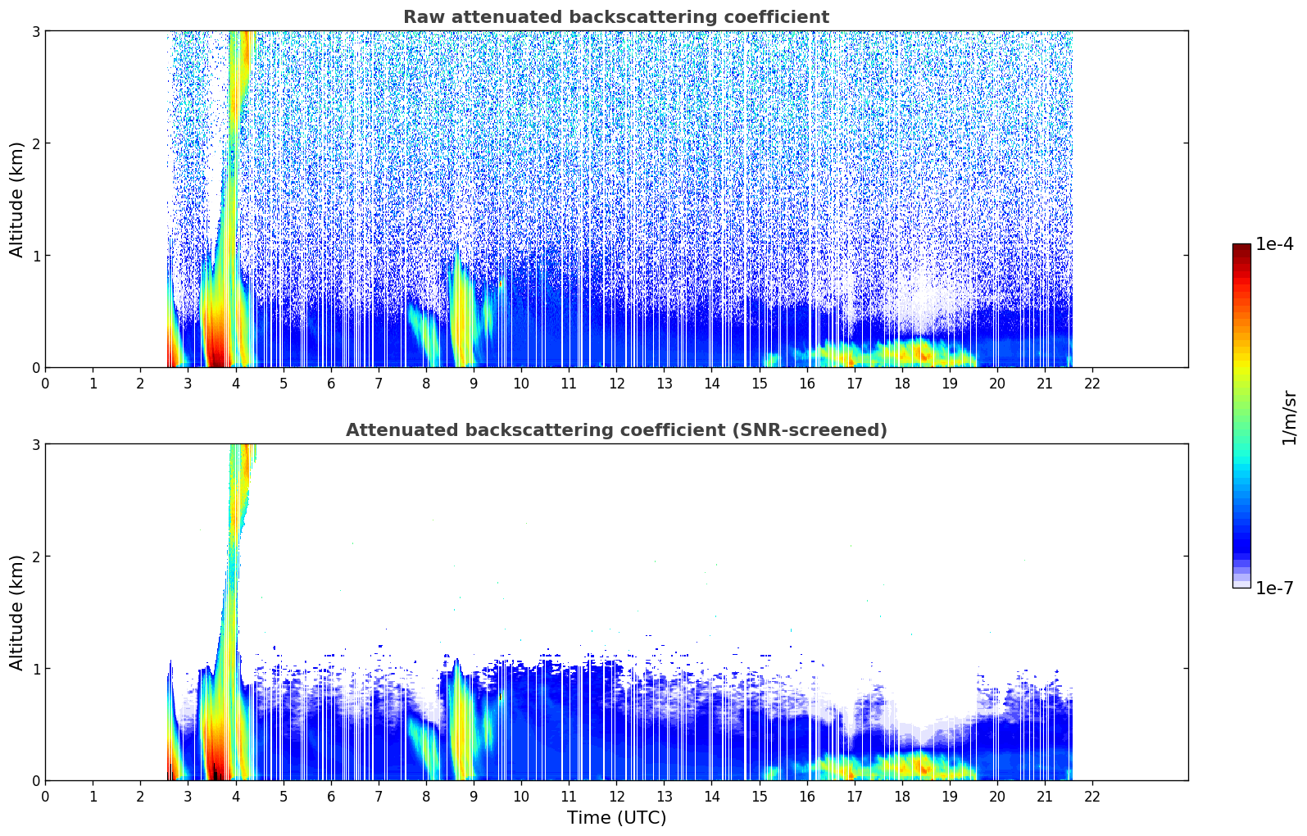Click the '22' time tick under lower plot
Viewport: 1307px width, 836px height.
click(1092, 797)
